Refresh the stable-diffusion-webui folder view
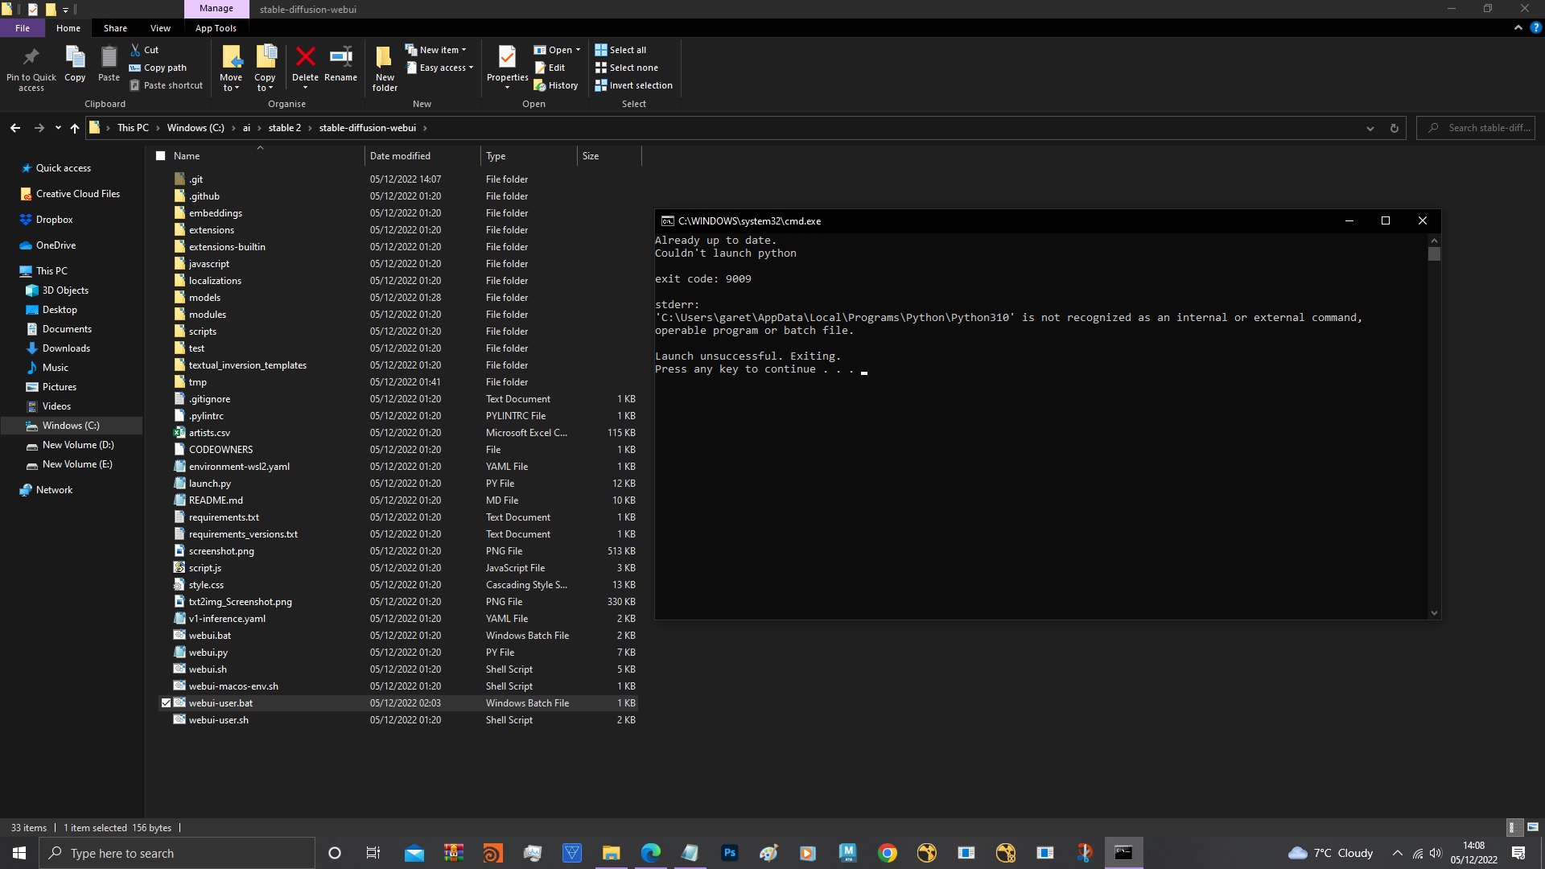The height and width of the screenshot is (869, 1545). coord(1394,128)
